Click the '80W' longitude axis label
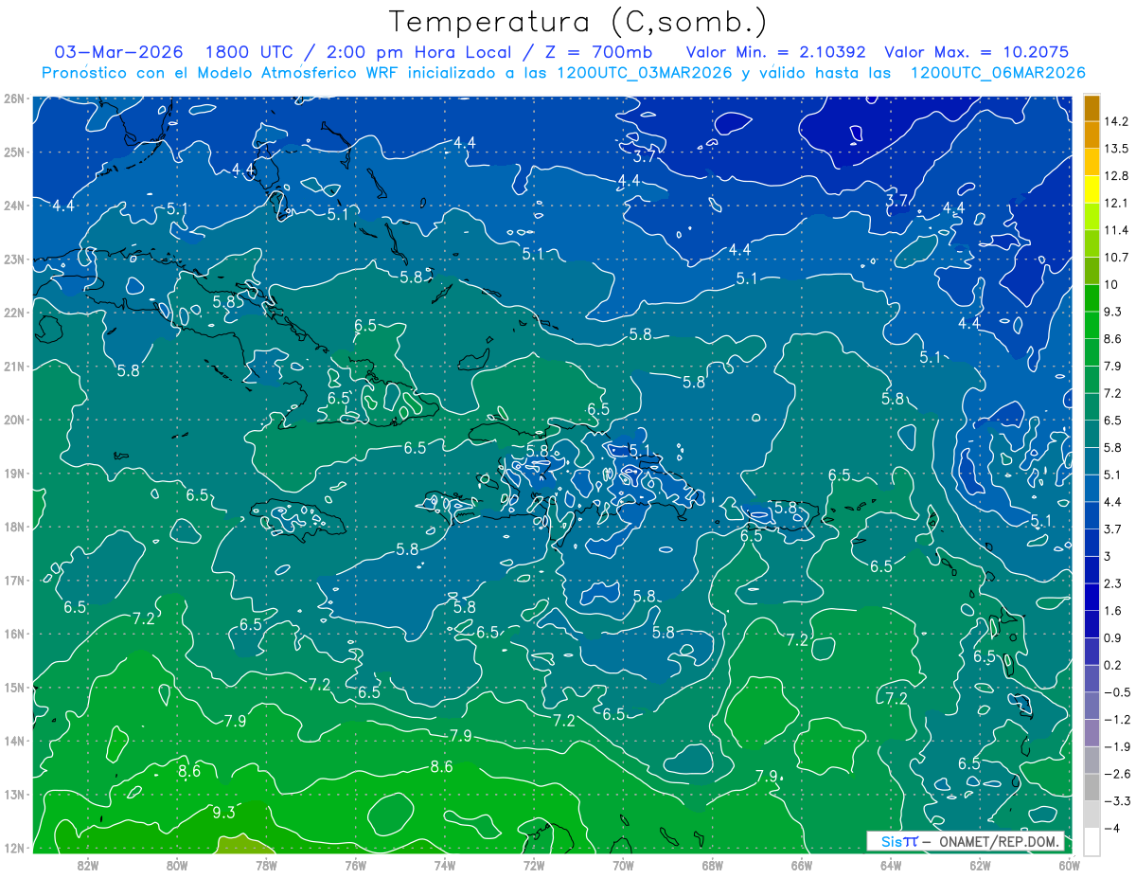 [x=177, y=865]
